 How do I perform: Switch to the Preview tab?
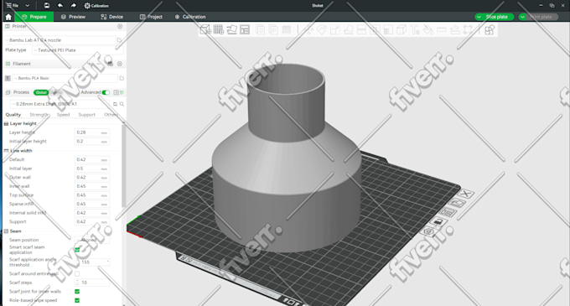click(73, 17)
